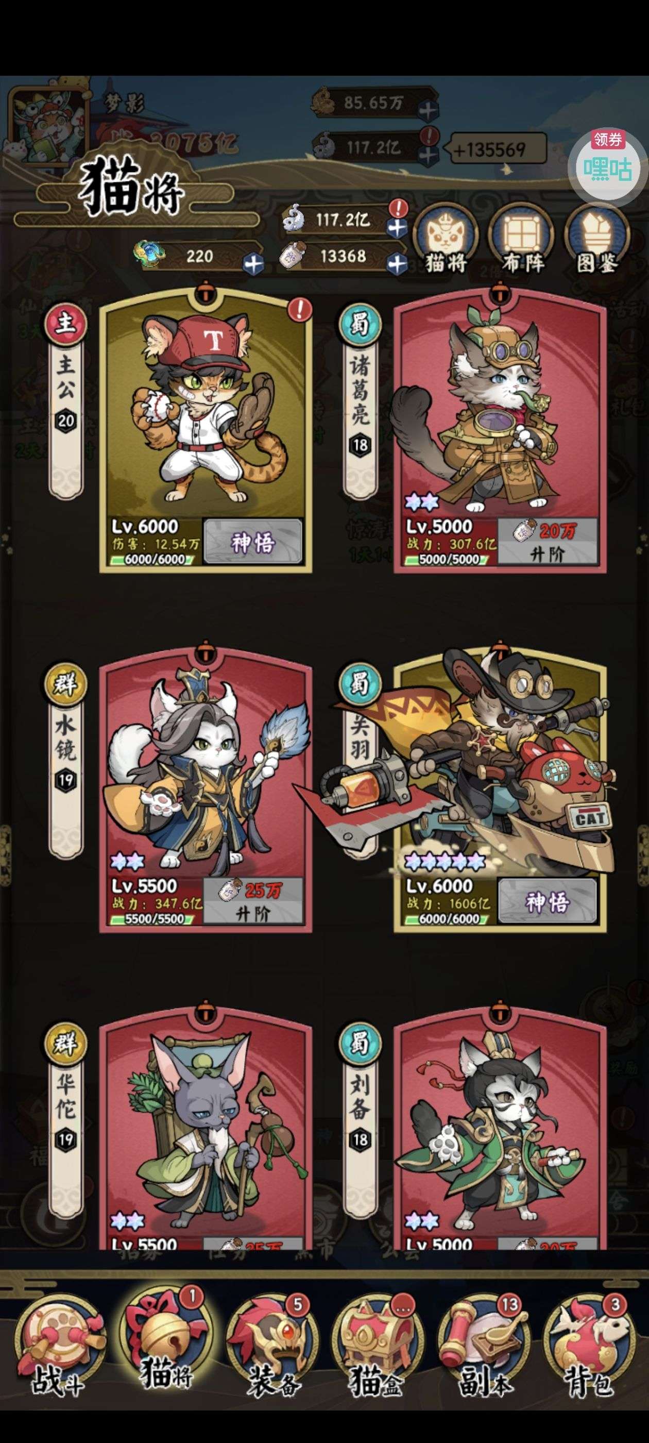The image size is (649, 1443).
Task: Tap 升阶 button on 水镜 card
Action: point(253,901)
